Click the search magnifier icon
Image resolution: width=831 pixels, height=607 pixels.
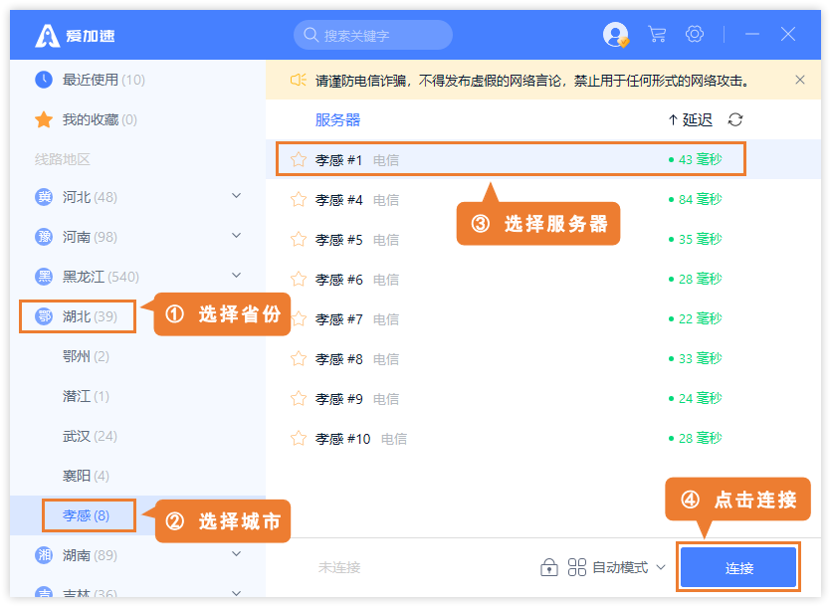click(311, 35)
